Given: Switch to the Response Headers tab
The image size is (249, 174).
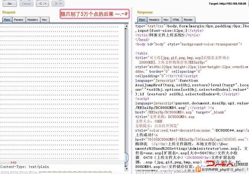Looking at the screenshot, I should (154, 20).
